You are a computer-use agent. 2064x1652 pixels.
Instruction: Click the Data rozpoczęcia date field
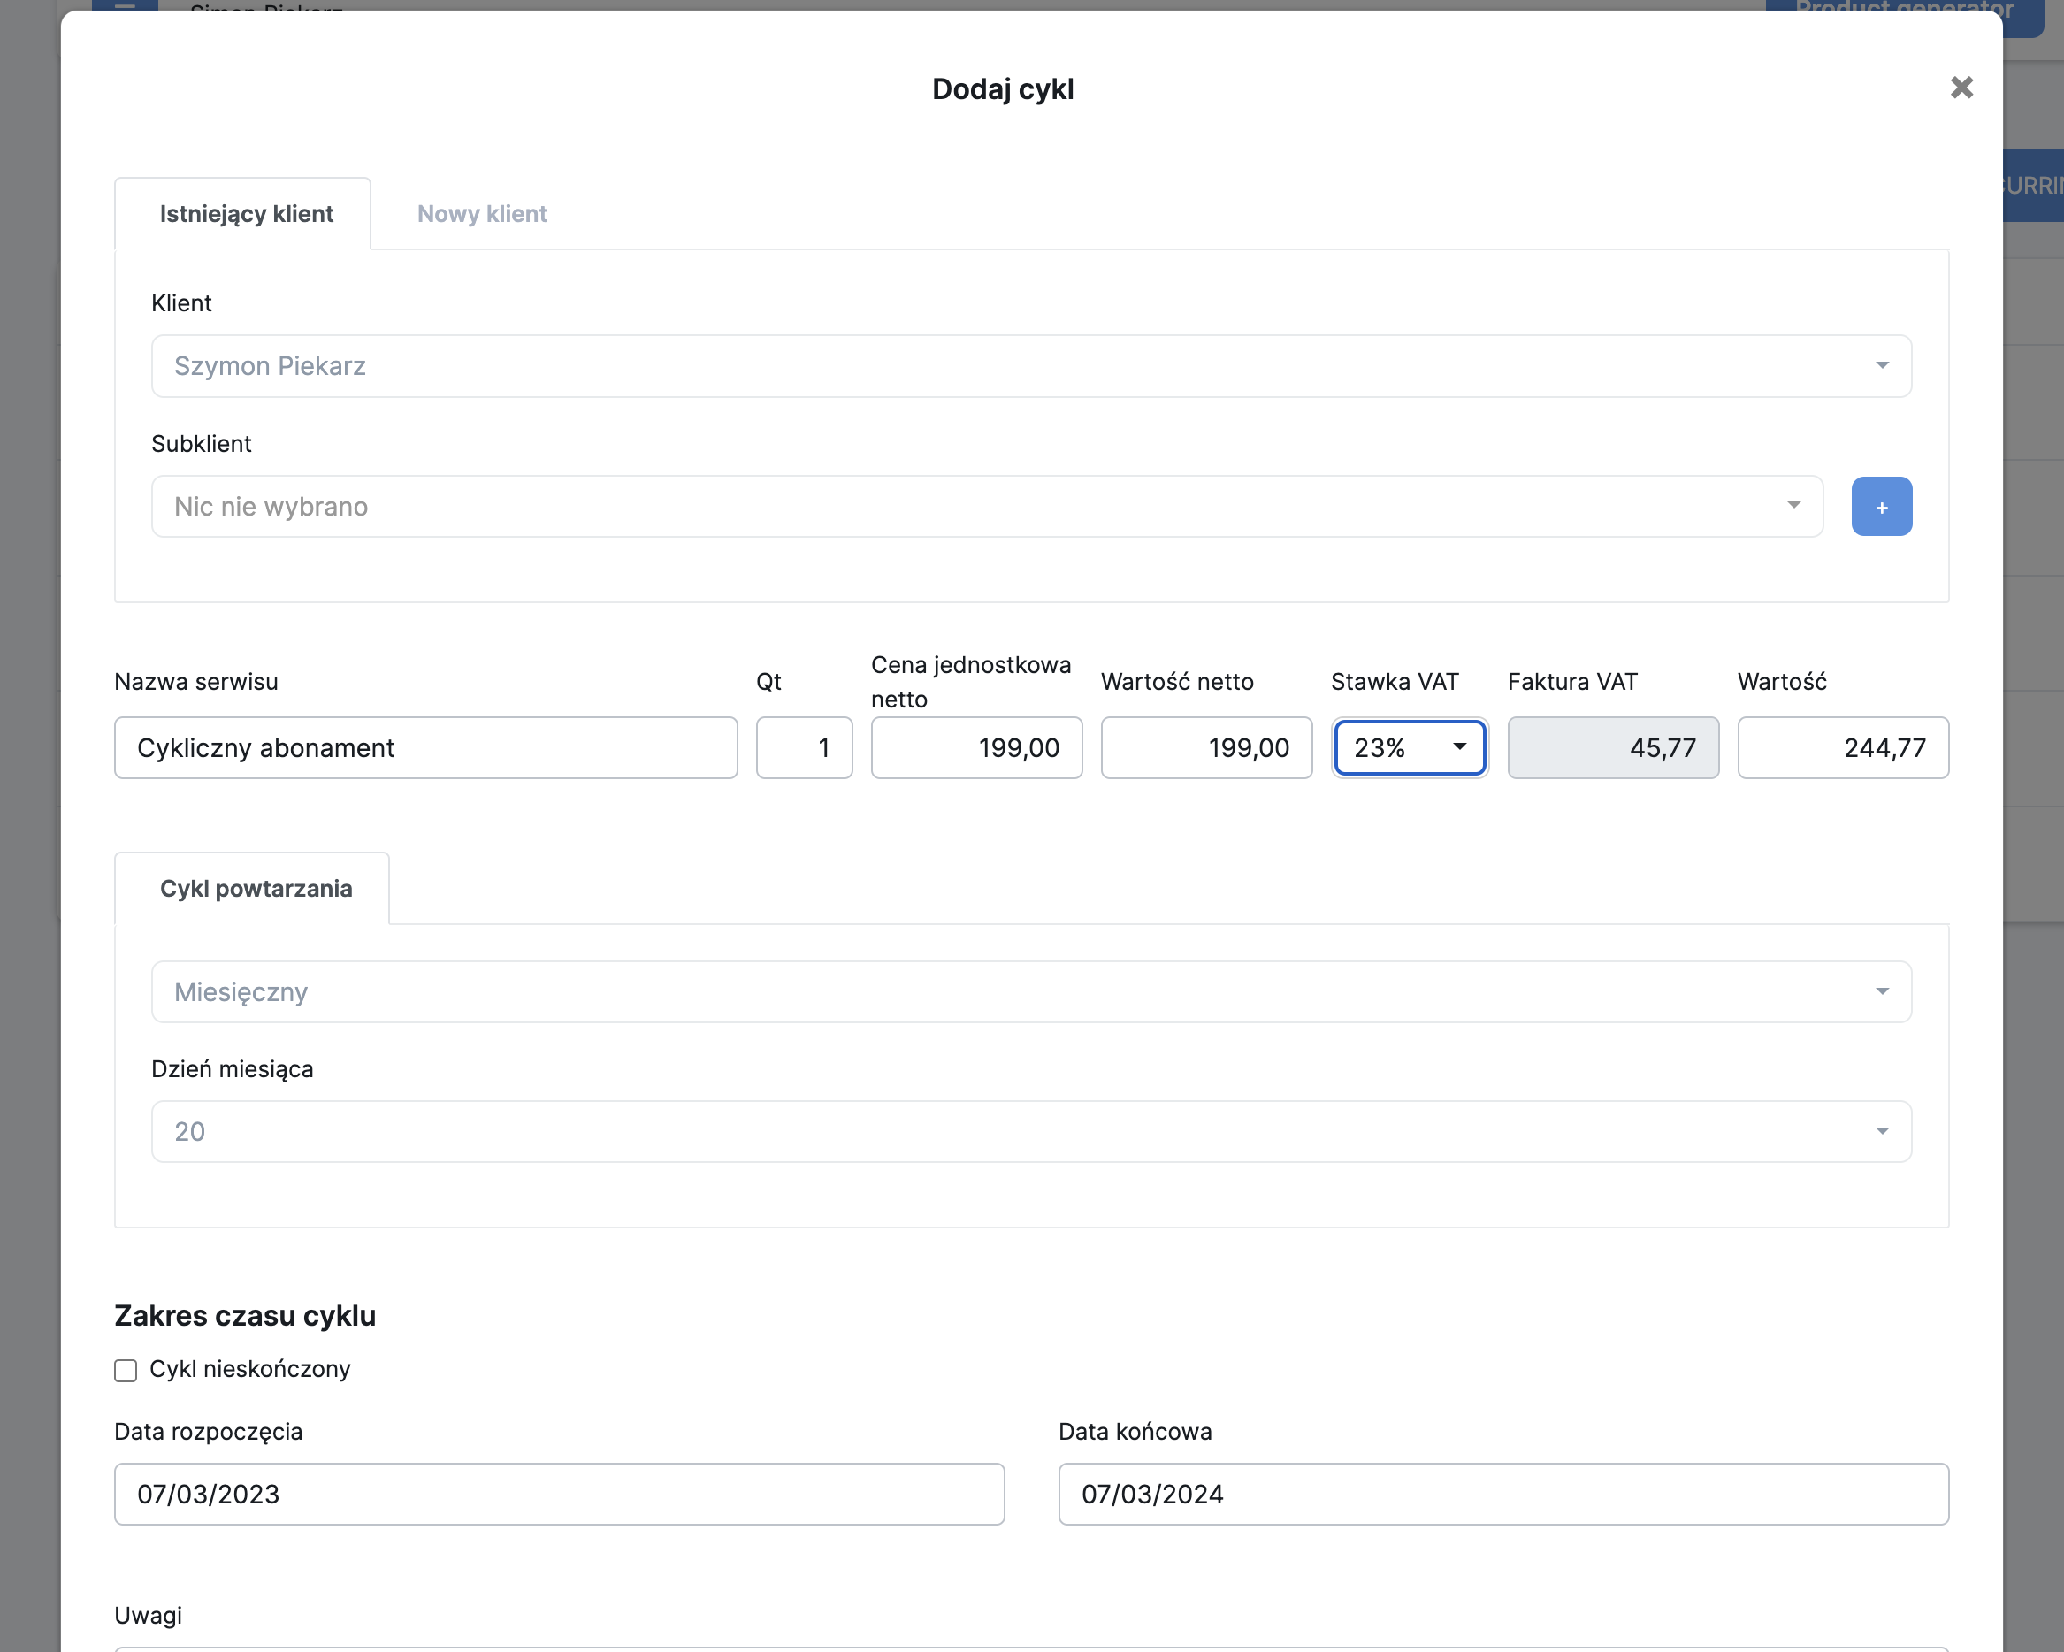point(558,1493)
